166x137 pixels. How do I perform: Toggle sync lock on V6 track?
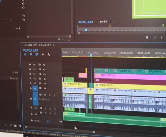pos(39,65)
